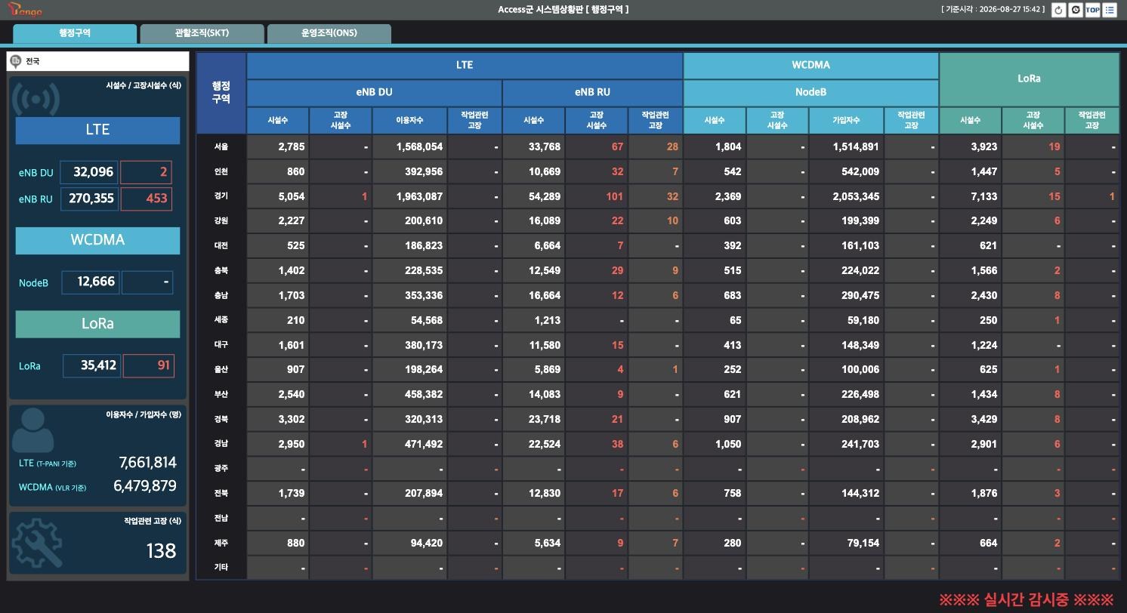Click 서울 LoRa fault count 19
Viewport: 1127px width, 613px height.
coord(1033,146)
